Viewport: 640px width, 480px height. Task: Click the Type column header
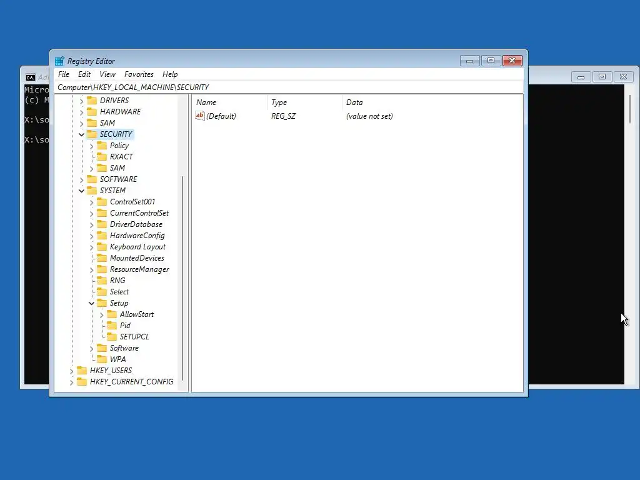click(304, 102)
